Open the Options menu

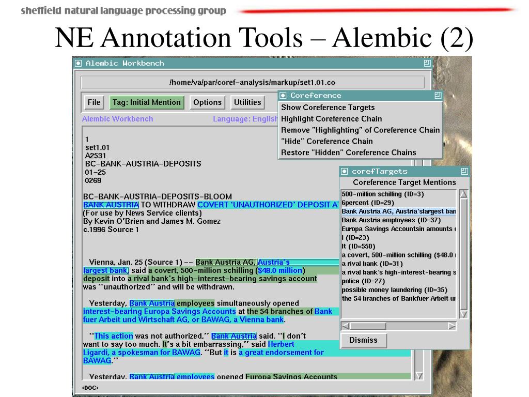point(207,102)
